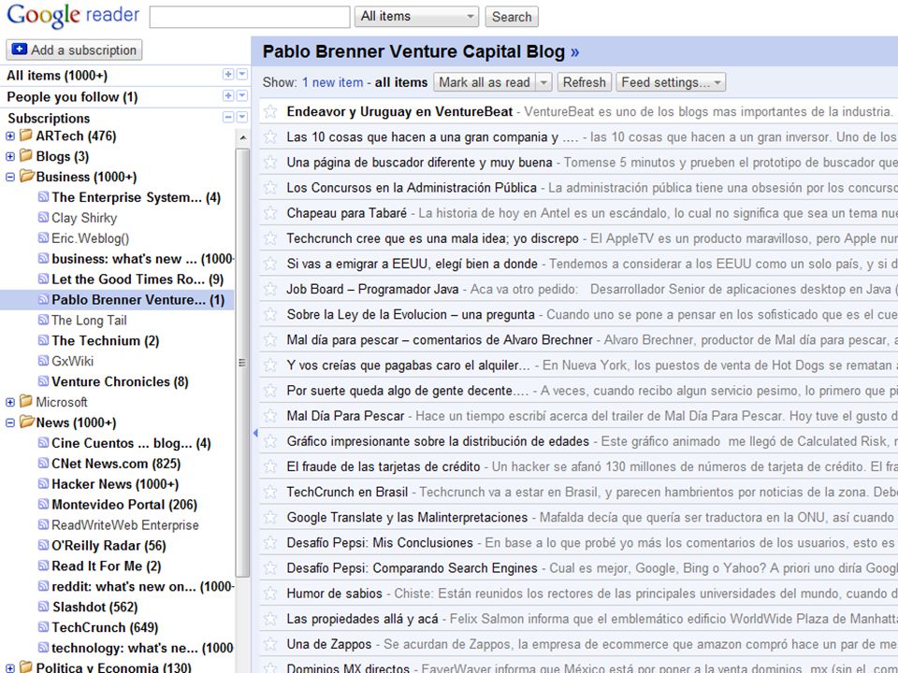
Task: Click the sidebar scrollbar up arrow
Action: pos(243,138)
